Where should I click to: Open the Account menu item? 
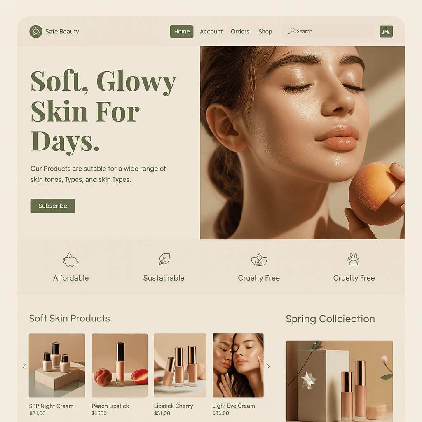211,31
